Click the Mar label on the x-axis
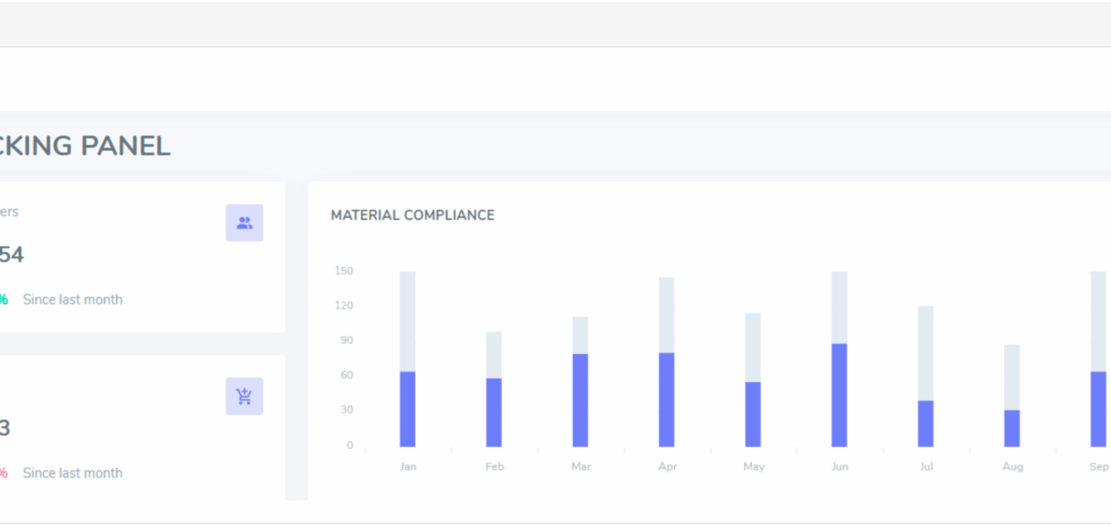 pos(581,467)
